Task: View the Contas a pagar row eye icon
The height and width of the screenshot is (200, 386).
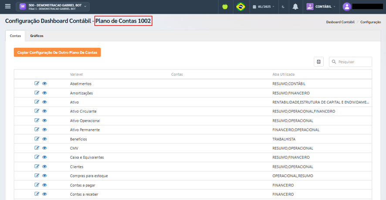Action: tap(44, 185)
